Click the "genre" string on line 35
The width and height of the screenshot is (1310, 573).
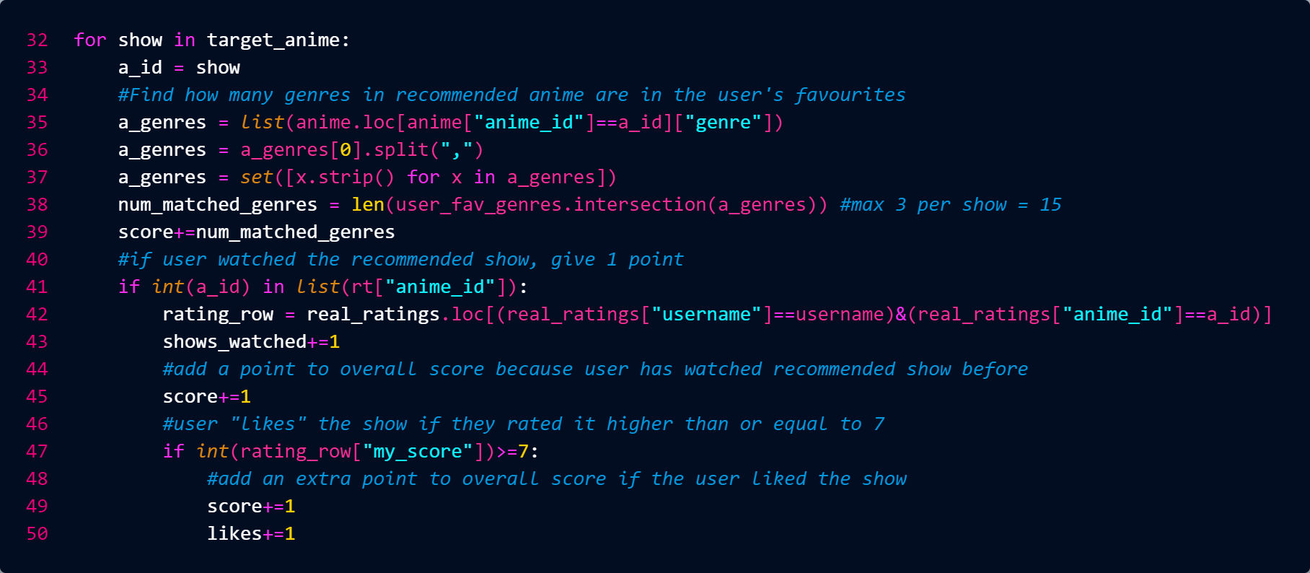point(724,122)
